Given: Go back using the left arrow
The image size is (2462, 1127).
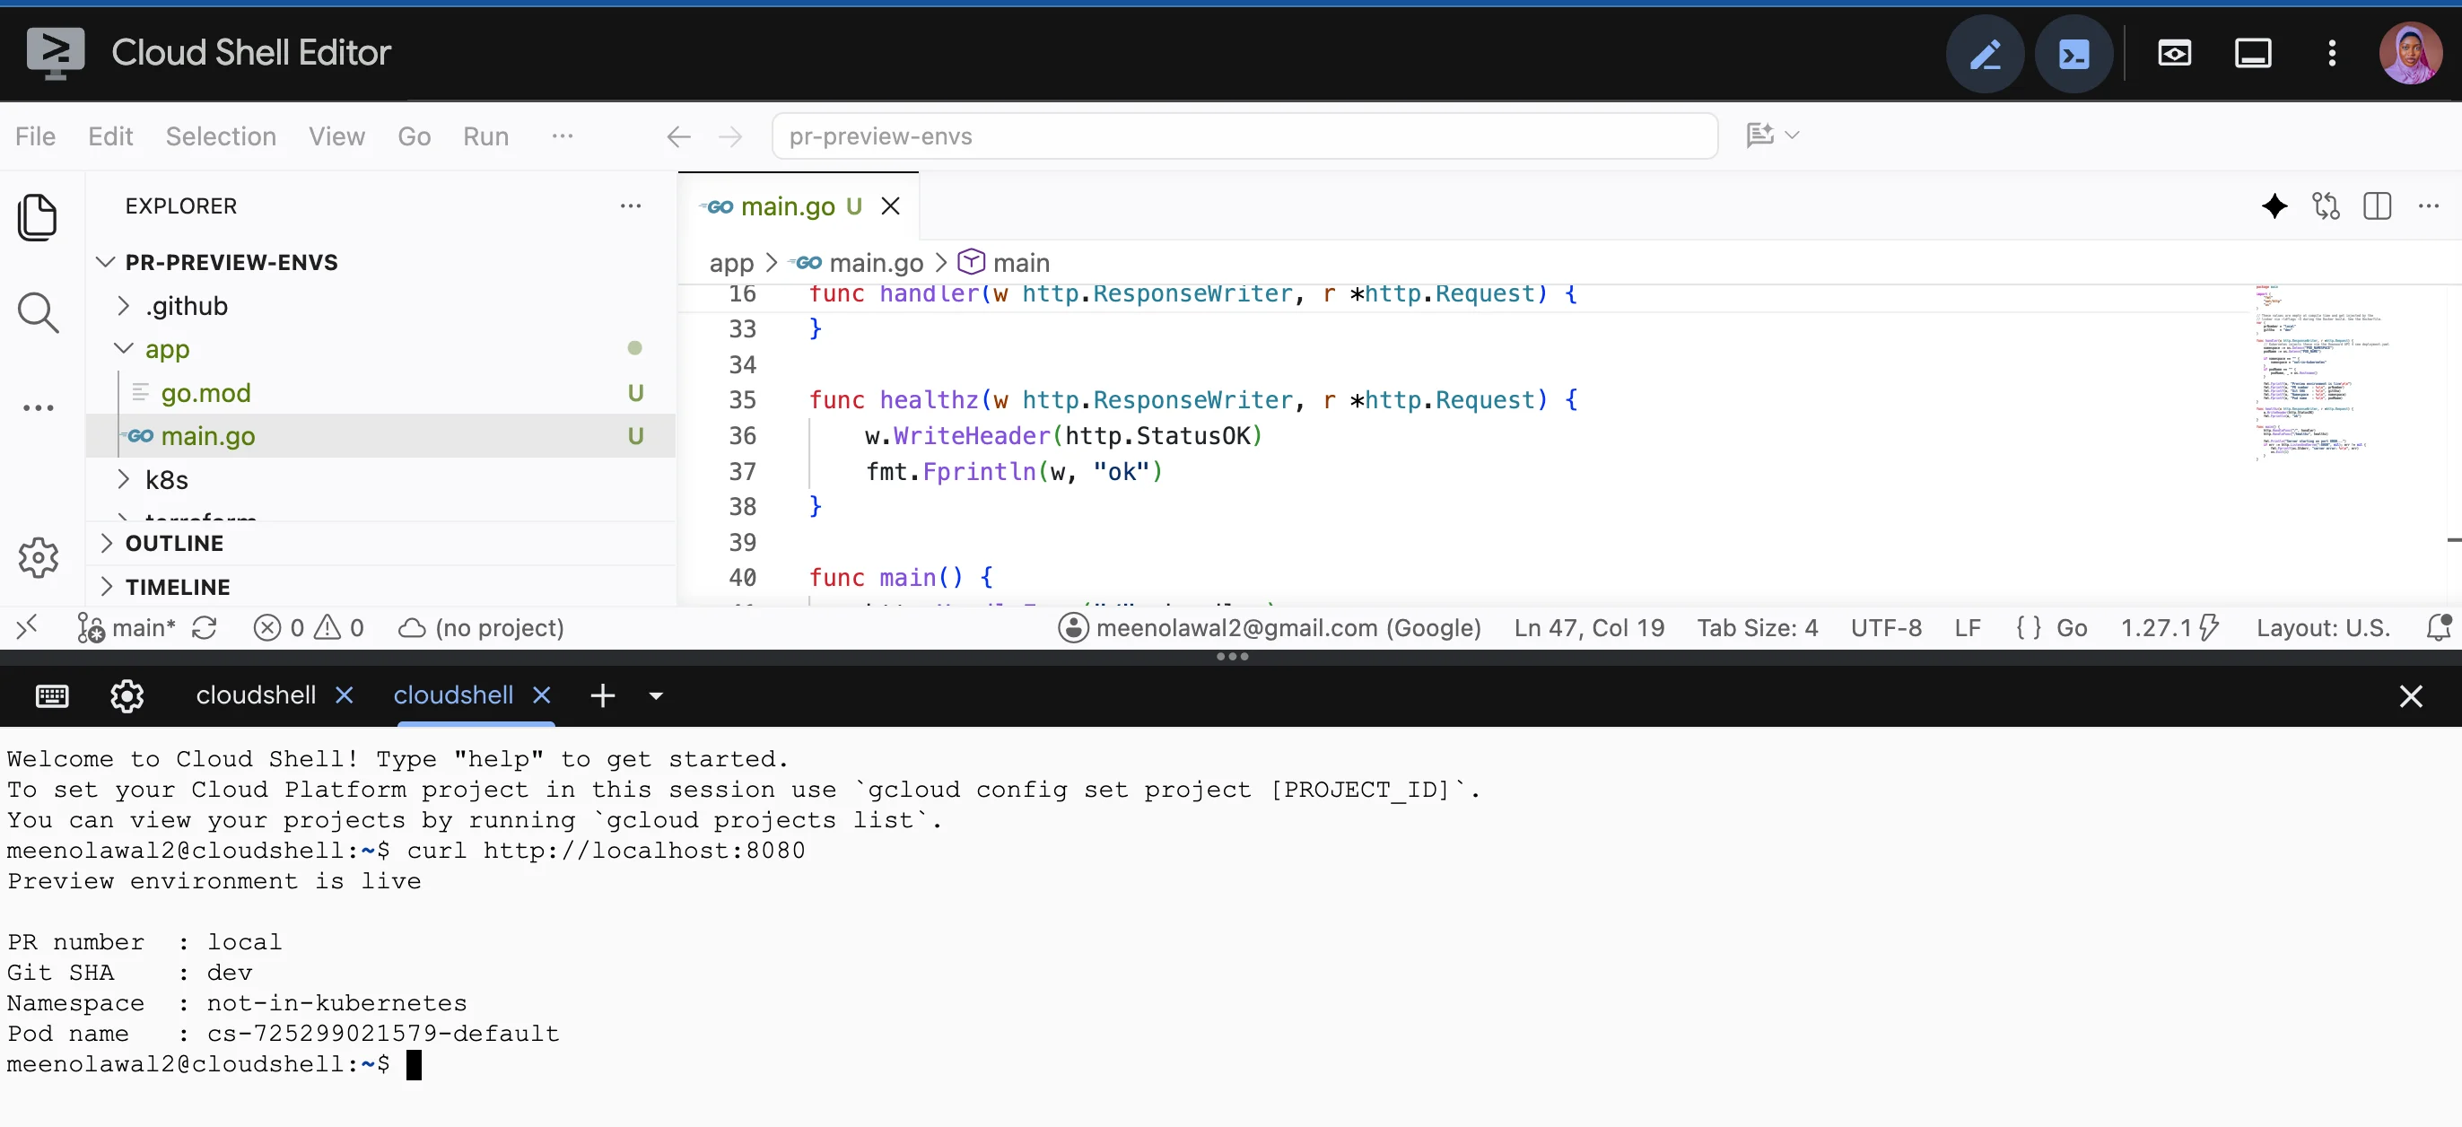Looking at the screenshot, I should [678, 136].
